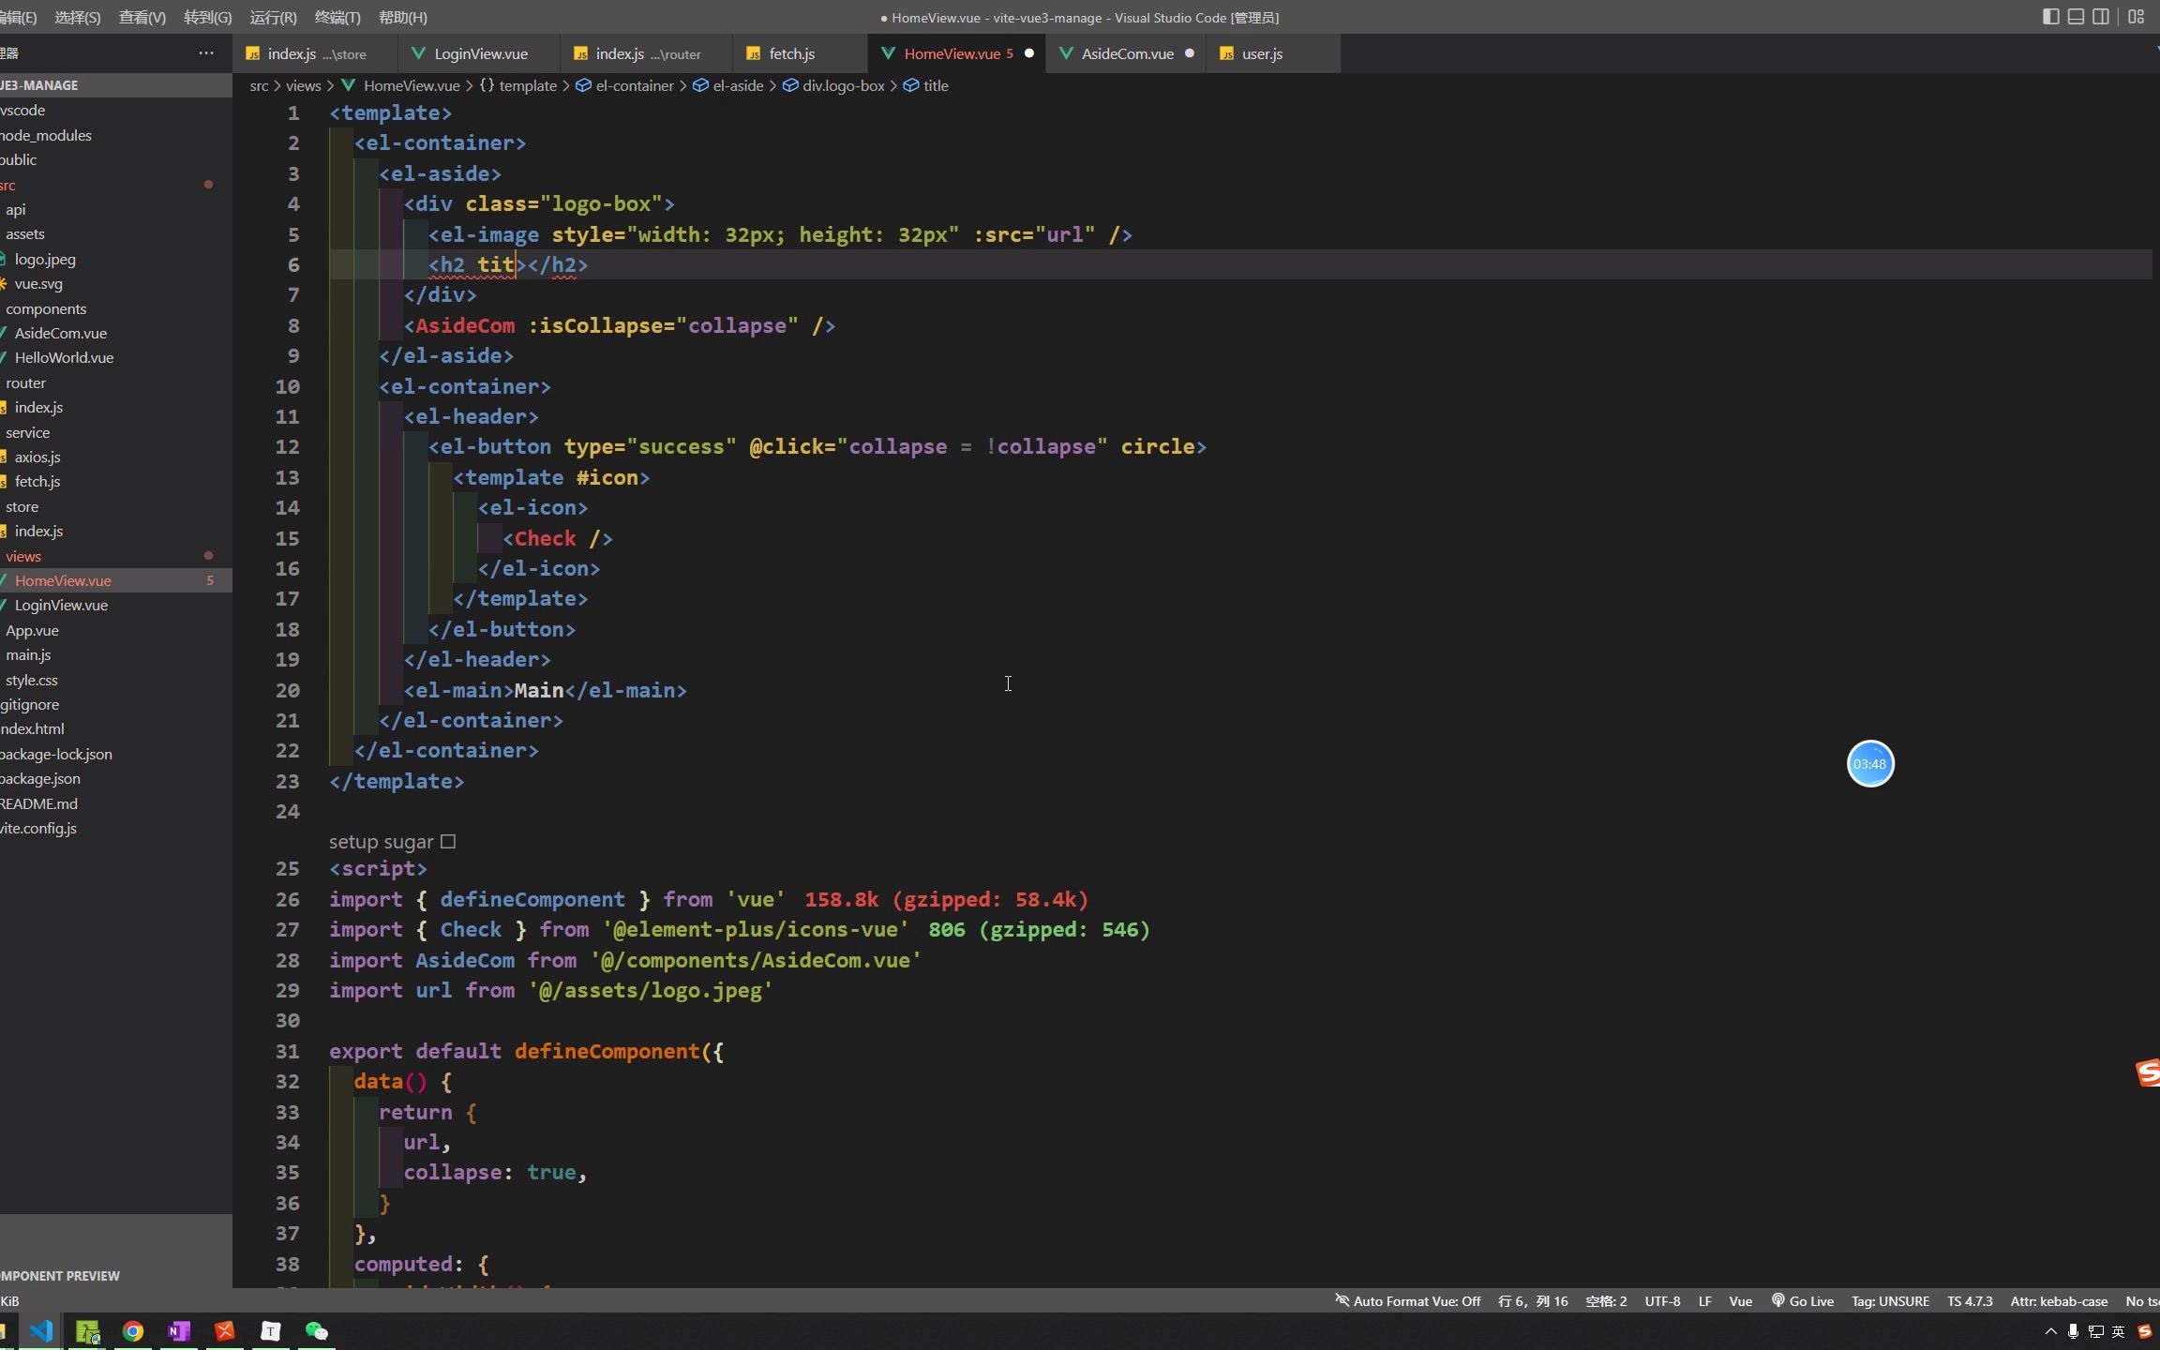Click Tag: UNSURE status item
The height and width of the screenshot is (1350, 2160).
[1890, 1301]
